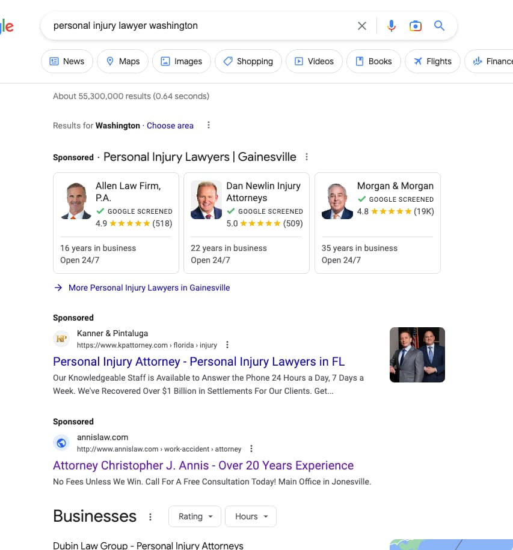The height and width of the screenshot is (550, 513).
Task: Click the globe favicon beside annislaw.com
Action: (x=61, y=443)
